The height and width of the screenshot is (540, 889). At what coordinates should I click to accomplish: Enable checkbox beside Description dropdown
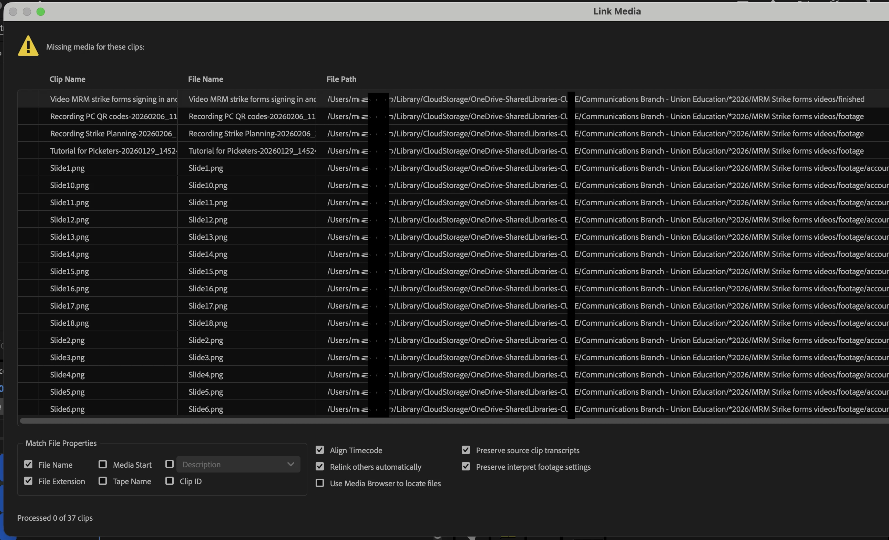point(170,464)
